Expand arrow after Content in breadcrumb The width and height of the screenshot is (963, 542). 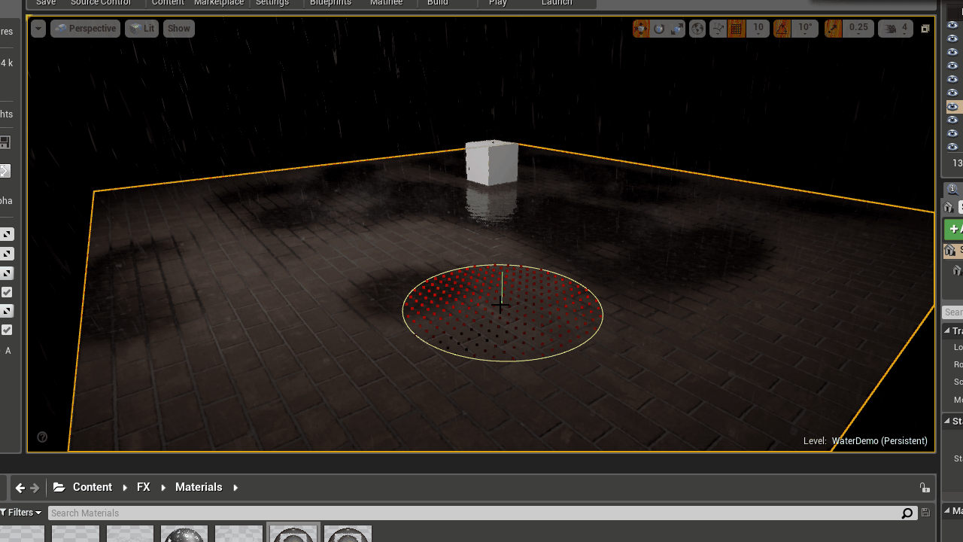pyautogui.click(x=125, y=488)
